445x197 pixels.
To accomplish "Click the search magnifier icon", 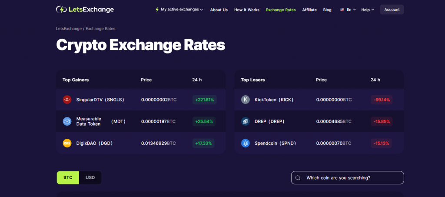I will (298, 178).
